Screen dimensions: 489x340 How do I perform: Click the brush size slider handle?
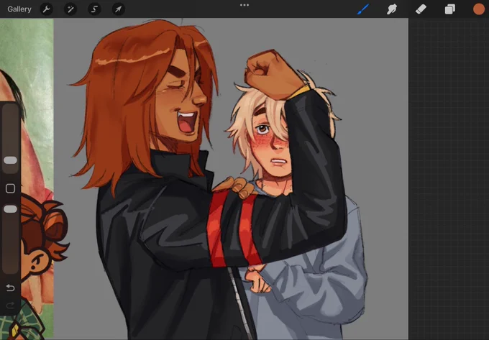(10, 160)
